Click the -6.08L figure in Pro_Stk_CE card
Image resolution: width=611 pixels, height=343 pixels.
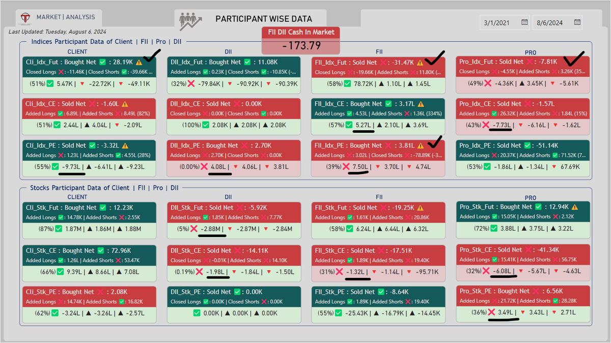pyautogui.click(x=503, y=271)
